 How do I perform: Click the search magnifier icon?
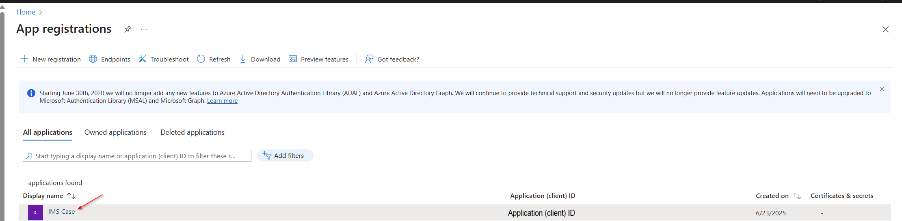(x=29, y=156)
